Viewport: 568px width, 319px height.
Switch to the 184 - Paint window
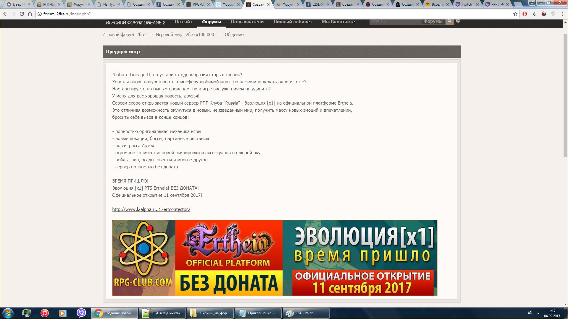point(306,313)
